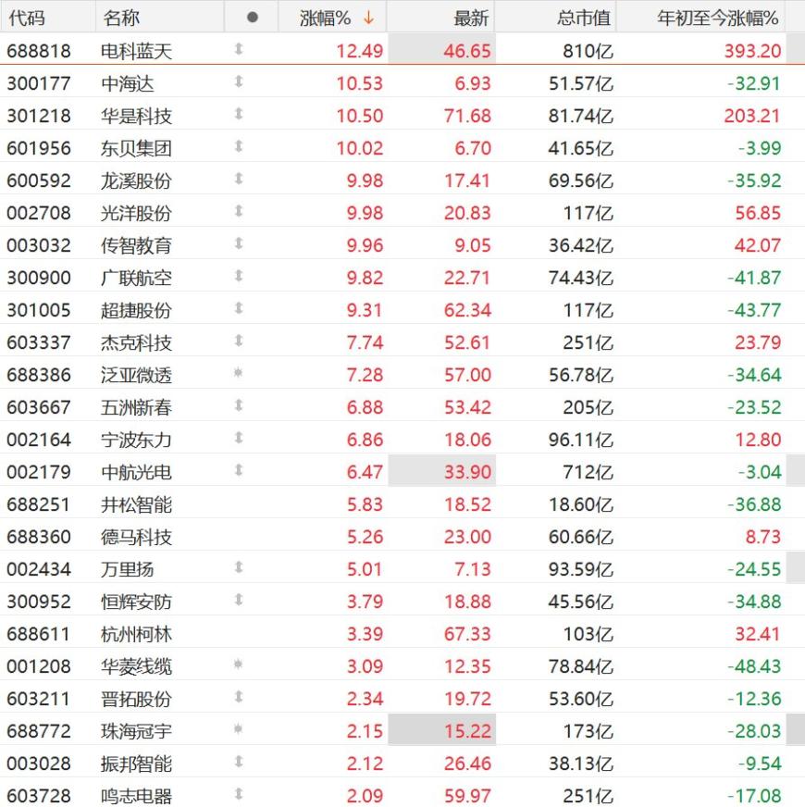Select stock code 001208
Viewport: 805px width, 807px height.
point(39,667)
